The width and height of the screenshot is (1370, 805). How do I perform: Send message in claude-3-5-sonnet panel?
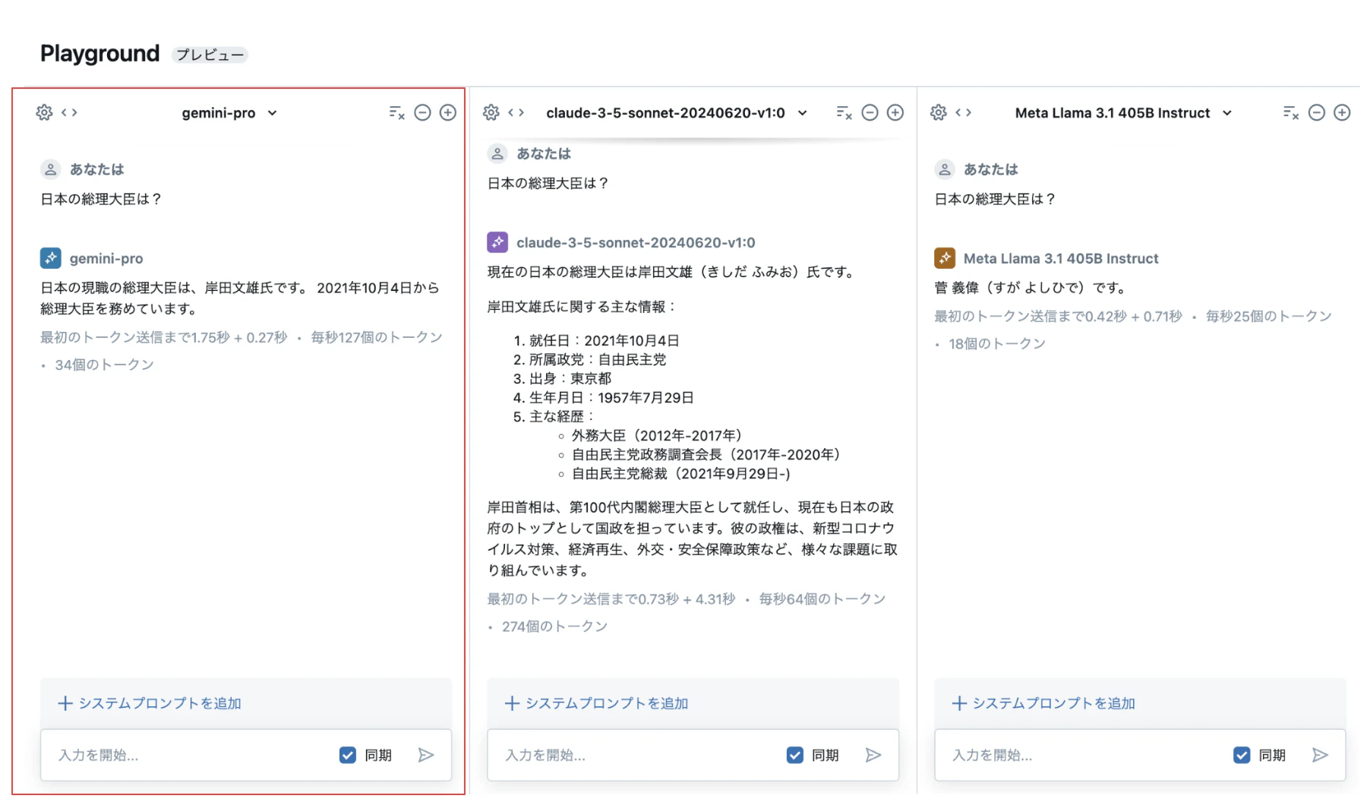point(873,755)
